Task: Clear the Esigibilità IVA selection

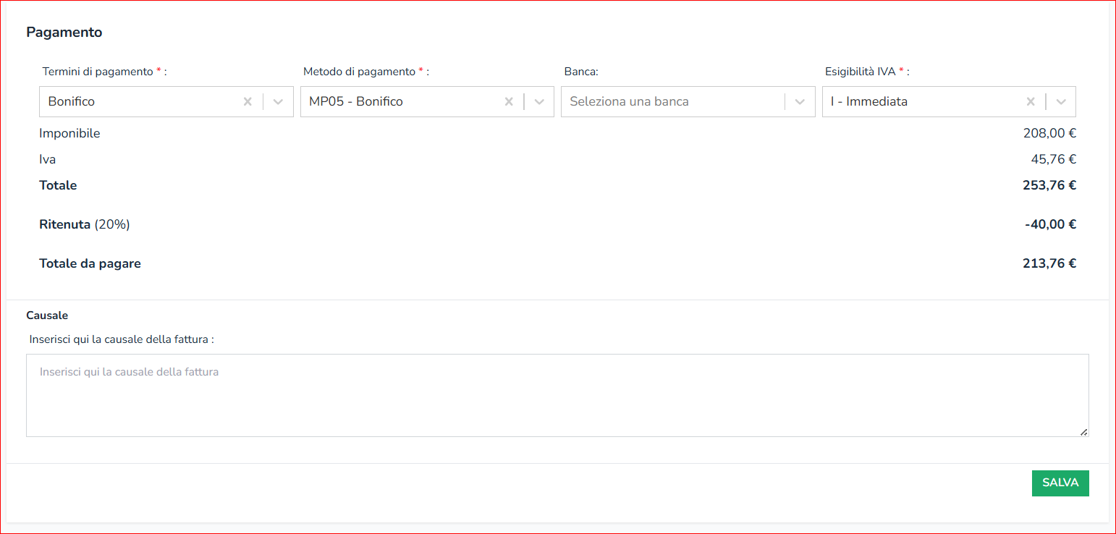Action: (1031, 102)
